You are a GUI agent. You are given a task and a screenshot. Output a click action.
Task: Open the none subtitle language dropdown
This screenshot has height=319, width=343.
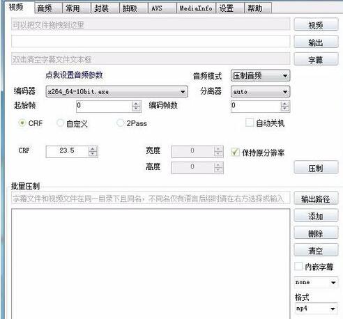coord(316,282)
